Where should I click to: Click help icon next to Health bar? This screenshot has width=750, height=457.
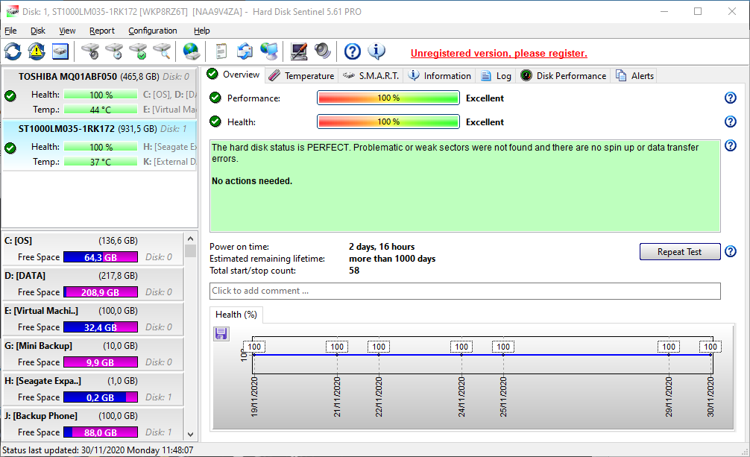731,122
